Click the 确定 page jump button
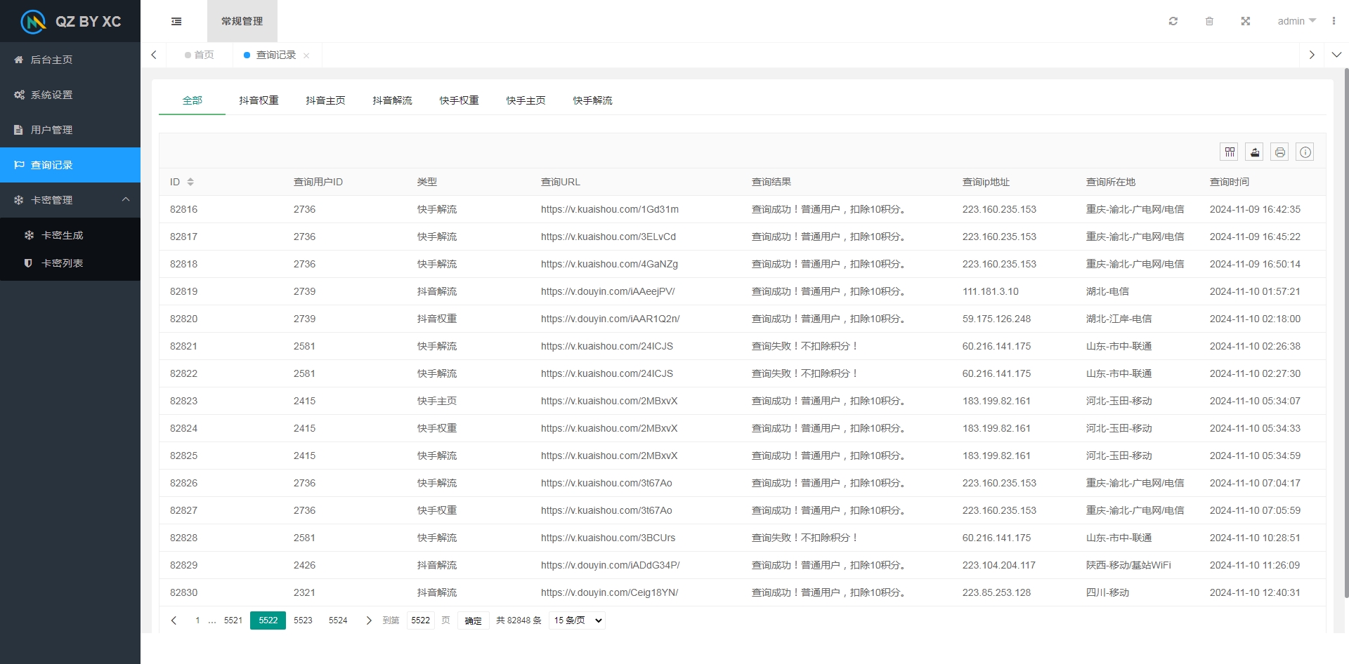The height and width of the screenshot is (664, 1349). coord(474,620)
